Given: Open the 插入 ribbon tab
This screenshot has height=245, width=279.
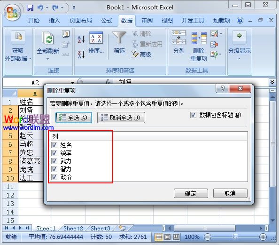Looking at the screenshot, I should tap(54, 21).
